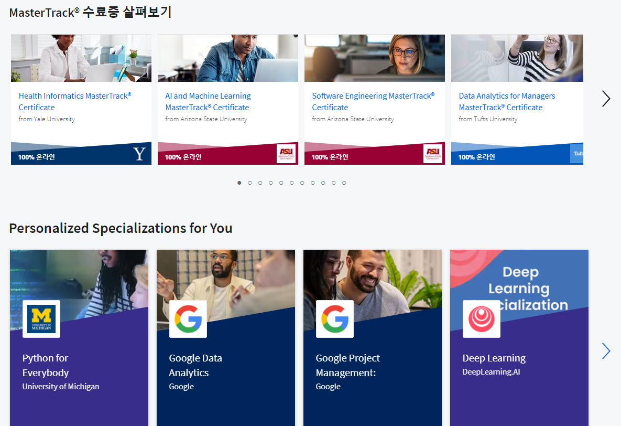Select the last MasterTrack carousel page dot
621x426 pixels.
344,183
